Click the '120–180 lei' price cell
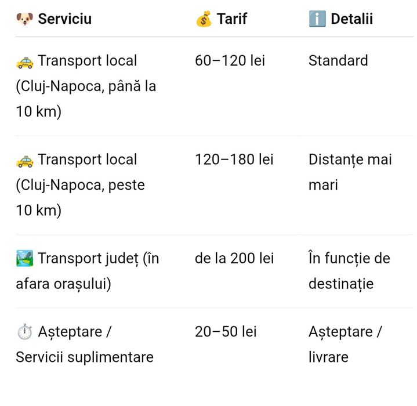Screen dimensions: 417x406 [x=234, y=160]
